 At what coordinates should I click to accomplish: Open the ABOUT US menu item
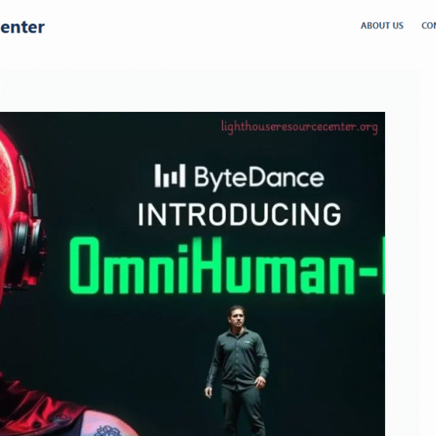point(381,25)
